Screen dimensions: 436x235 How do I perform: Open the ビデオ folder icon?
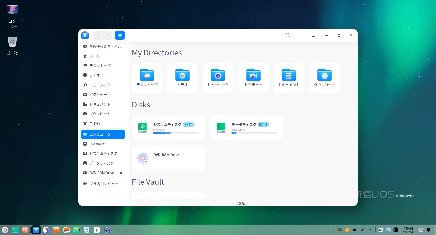click(x=182, y=75)
